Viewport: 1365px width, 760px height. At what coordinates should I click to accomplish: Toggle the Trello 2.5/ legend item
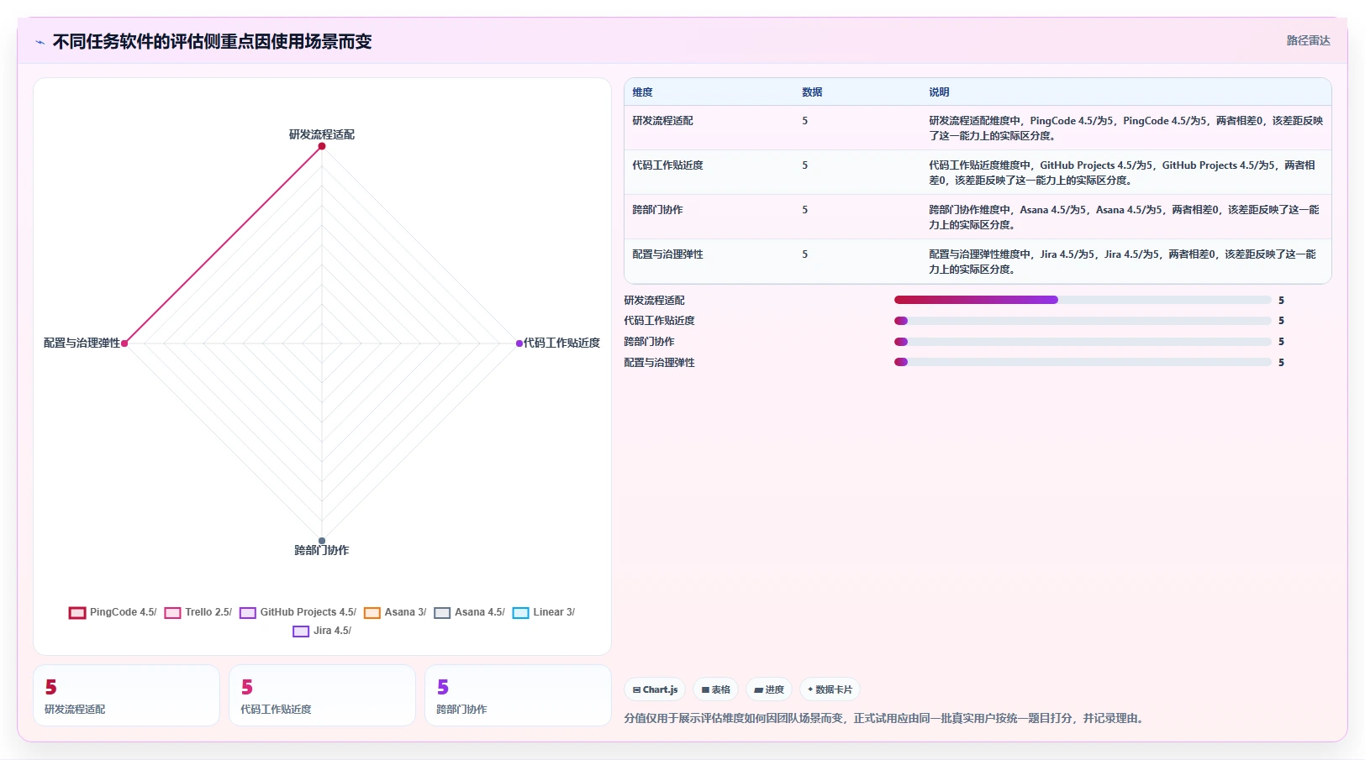[198, 612]
